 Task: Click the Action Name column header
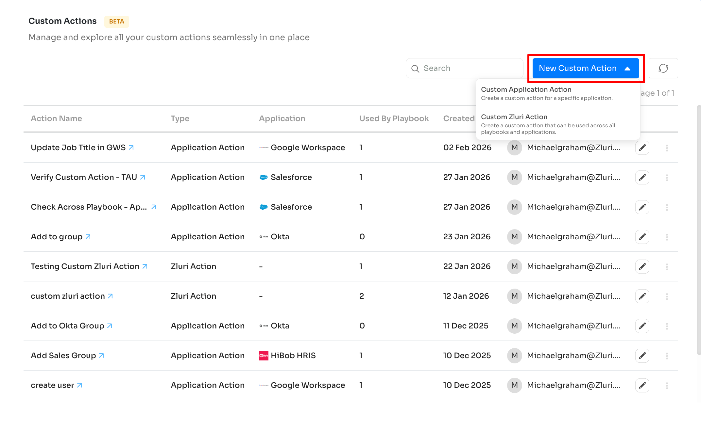[56, 119]
